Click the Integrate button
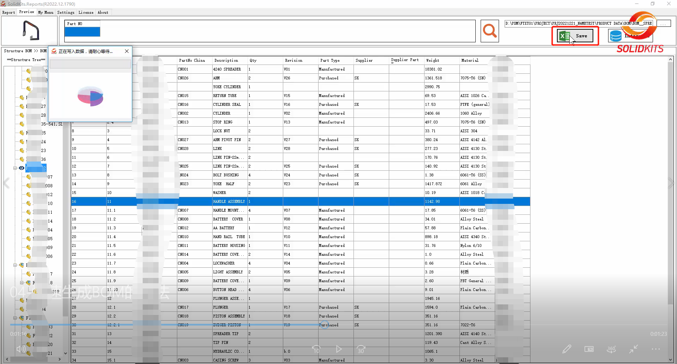The width and height of the screenshot is (677, 364). 630,36
